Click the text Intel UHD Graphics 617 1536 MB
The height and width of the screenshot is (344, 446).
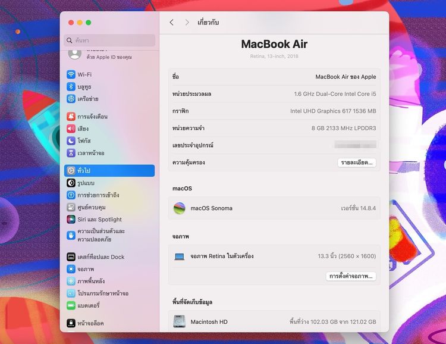333,111
